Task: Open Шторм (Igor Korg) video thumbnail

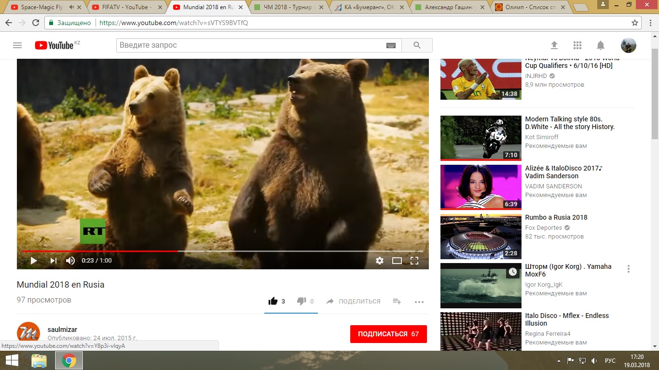Action: (481, 286)
